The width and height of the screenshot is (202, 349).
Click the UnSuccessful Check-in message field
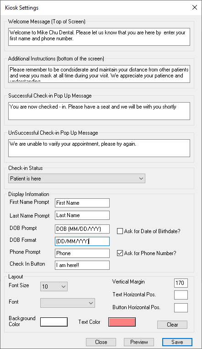tap(99, 148)
